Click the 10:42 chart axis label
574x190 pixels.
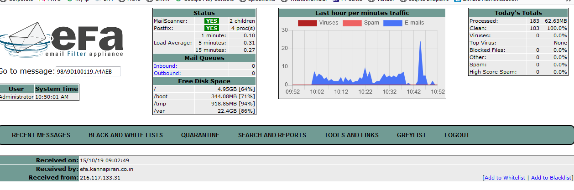tap(414, 91)
